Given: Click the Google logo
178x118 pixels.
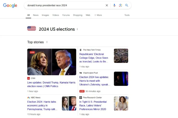Looking at the screenshot, I should click(10, 5).
